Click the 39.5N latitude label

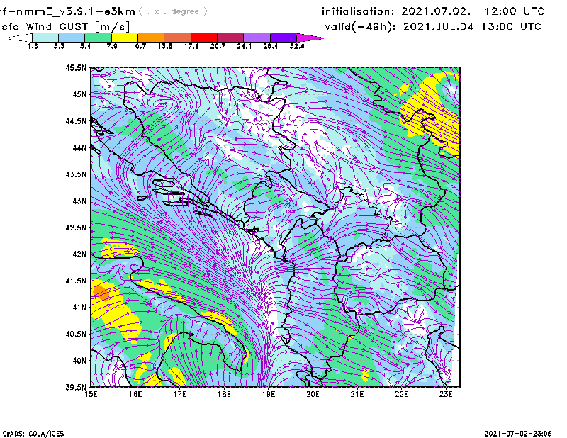click(x=76, y=388)
